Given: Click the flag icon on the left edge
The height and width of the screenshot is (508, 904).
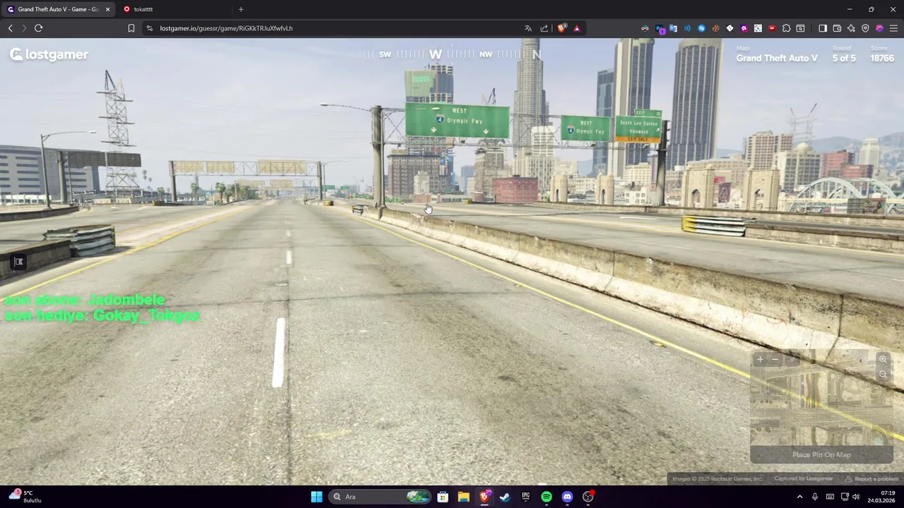Looking at the screenshot, I should pos(18,262).
